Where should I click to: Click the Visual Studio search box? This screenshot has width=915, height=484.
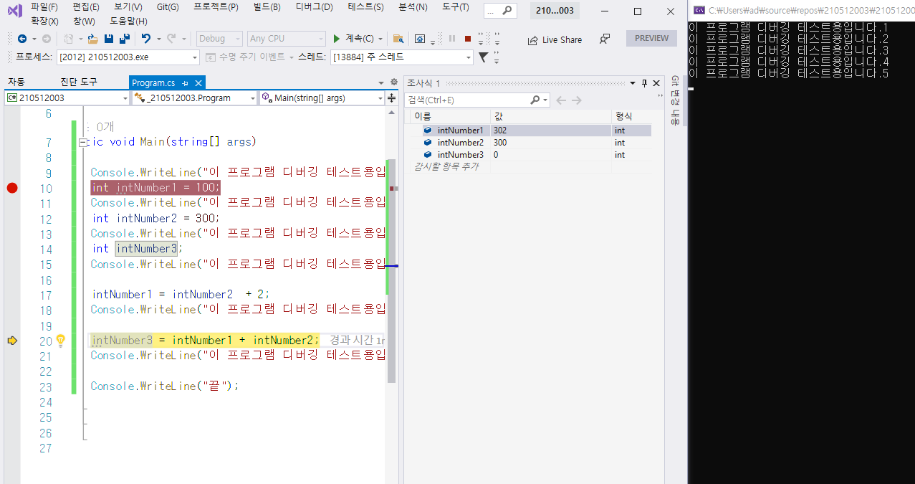click(500, 11)
